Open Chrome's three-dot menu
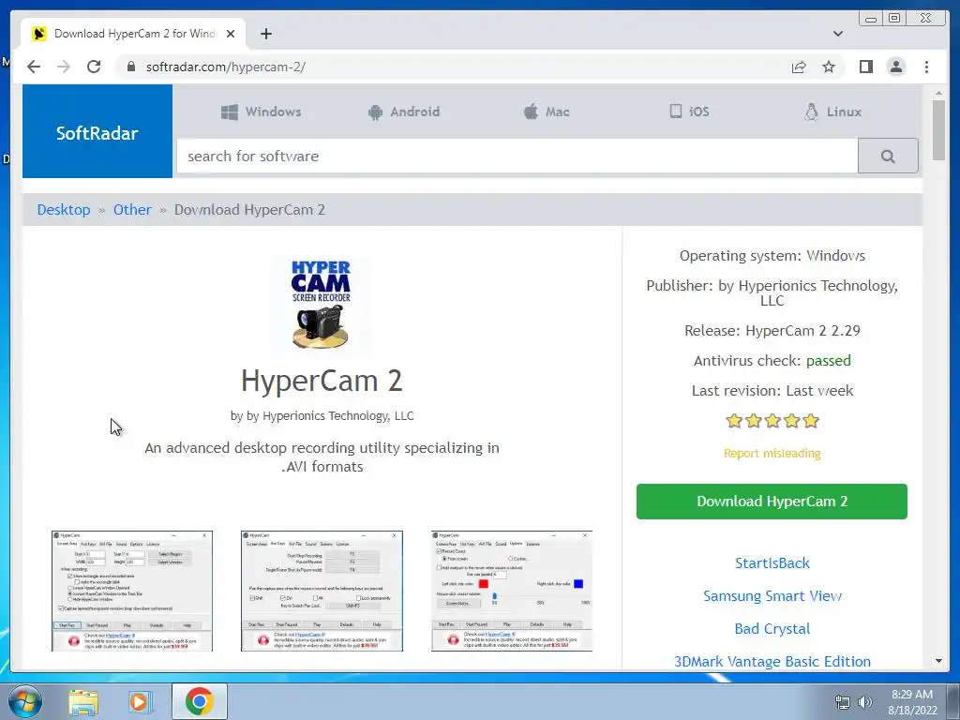 pos(926,67)
